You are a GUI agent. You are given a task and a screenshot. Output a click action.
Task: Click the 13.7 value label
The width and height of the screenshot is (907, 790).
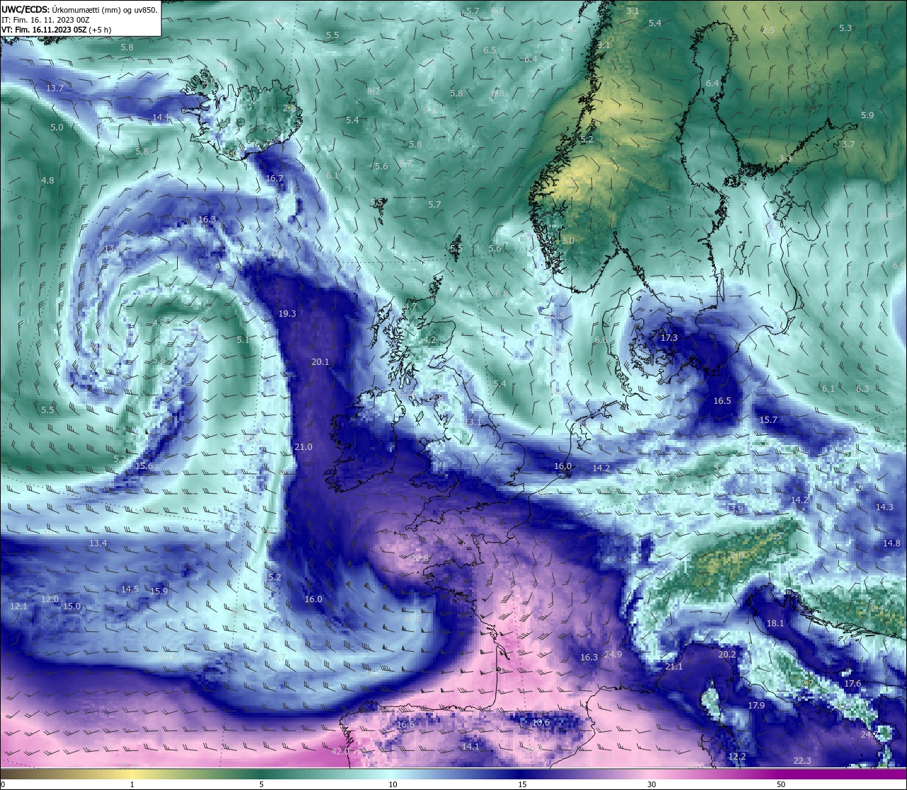point(55,89)
